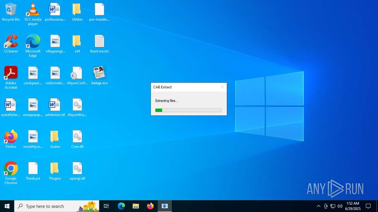
Task: Select the Microsoft Edge desktop shortcut
Action: pos(33,46)
